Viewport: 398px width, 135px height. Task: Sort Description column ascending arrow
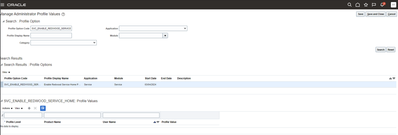(x=391, y=78)
